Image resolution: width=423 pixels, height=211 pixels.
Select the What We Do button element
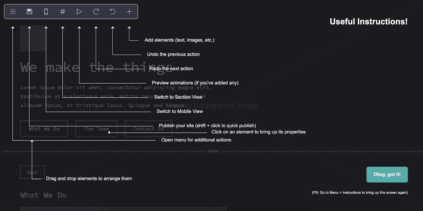coord(44,129)
